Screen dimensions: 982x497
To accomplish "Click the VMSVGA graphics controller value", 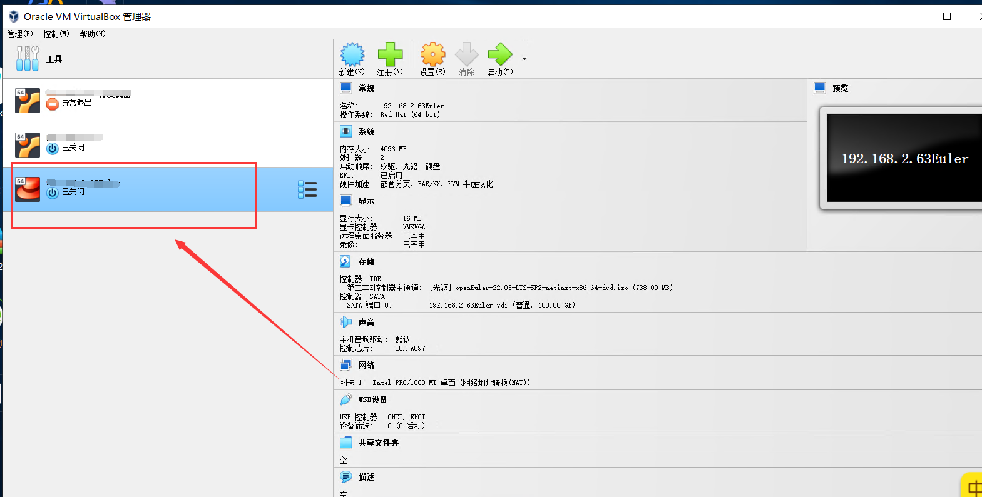I will click(414, 228).
